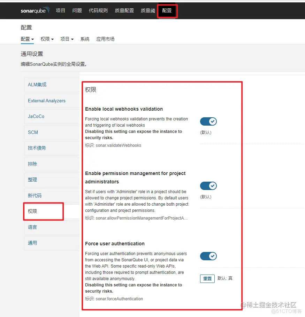Open 质量配置 in top navigation
Image resolution: width=305 pixels, height=317 pixels.
pos(124,10)
